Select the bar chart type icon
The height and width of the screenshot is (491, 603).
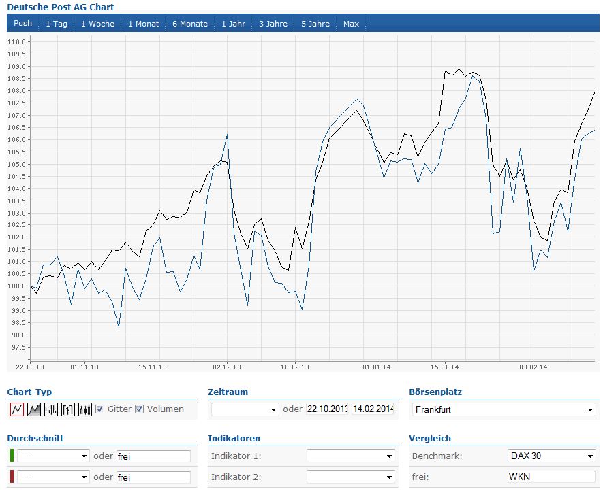coord(51,409)
